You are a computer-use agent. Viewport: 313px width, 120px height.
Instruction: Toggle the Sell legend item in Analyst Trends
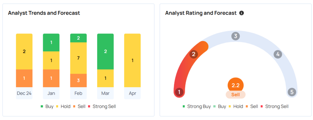(79, 107)
